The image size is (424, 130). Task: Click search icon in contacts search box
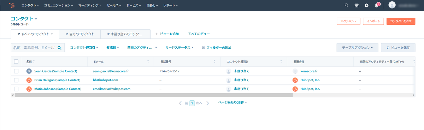[59, 48]
